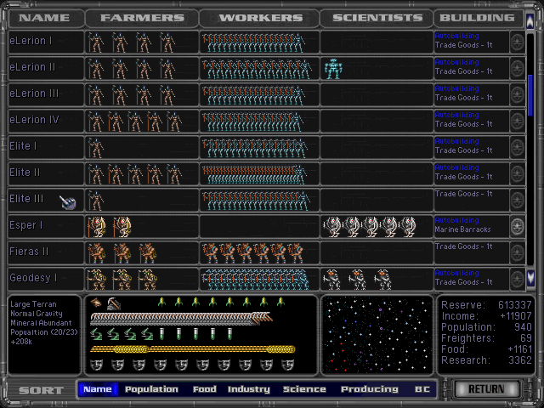Image resolution: width=544 pixels, height=408 pixels.
Task: Click the eLerion I workers group
Action: (254, 42)
